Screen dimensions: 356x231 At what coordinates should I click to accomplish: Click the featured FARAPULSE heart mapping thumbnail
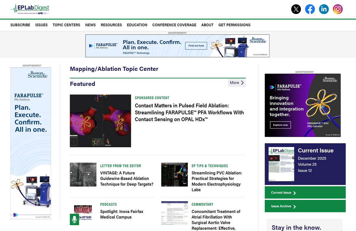(x=100, y=121)
